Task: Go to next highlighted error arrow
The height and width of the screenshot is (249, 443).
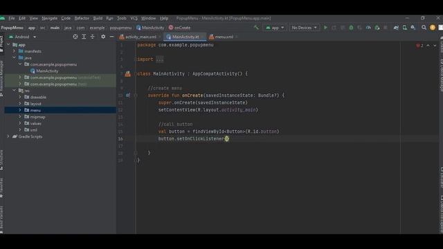Action: pos(435,46)
